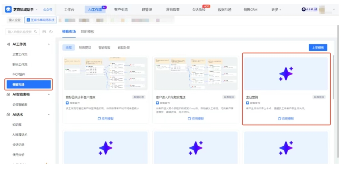The image size is (345, 170).
Task: Click the 上架模板 button
Action: [x=318, y=48]
